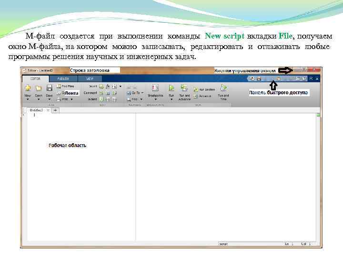The width and height of the screenshot is (343, 257).
Task: Click the 'script' status bar field
Action: tap(251, 244)
